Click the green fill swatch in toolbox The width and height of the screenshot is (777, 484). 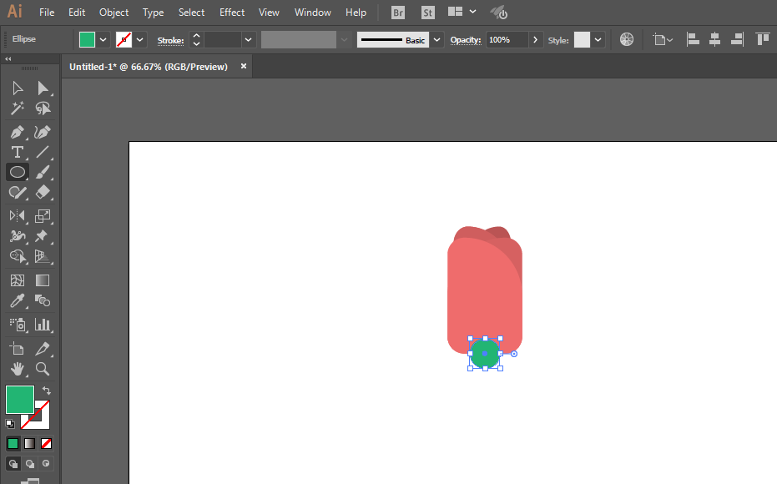(20, 399)
